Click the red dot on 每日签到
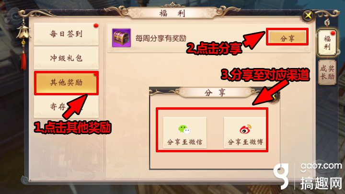Viewport: 345px width, 194px height. click(96, 26)
